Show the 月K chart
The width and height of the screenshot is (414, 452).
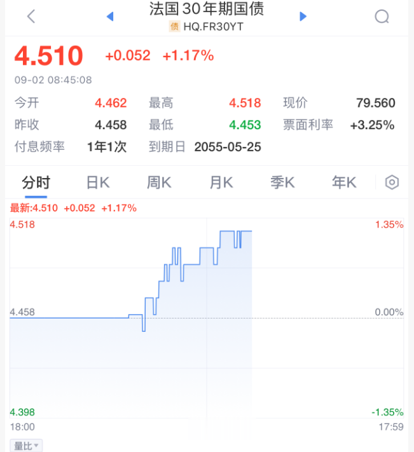tap(221, 183)
